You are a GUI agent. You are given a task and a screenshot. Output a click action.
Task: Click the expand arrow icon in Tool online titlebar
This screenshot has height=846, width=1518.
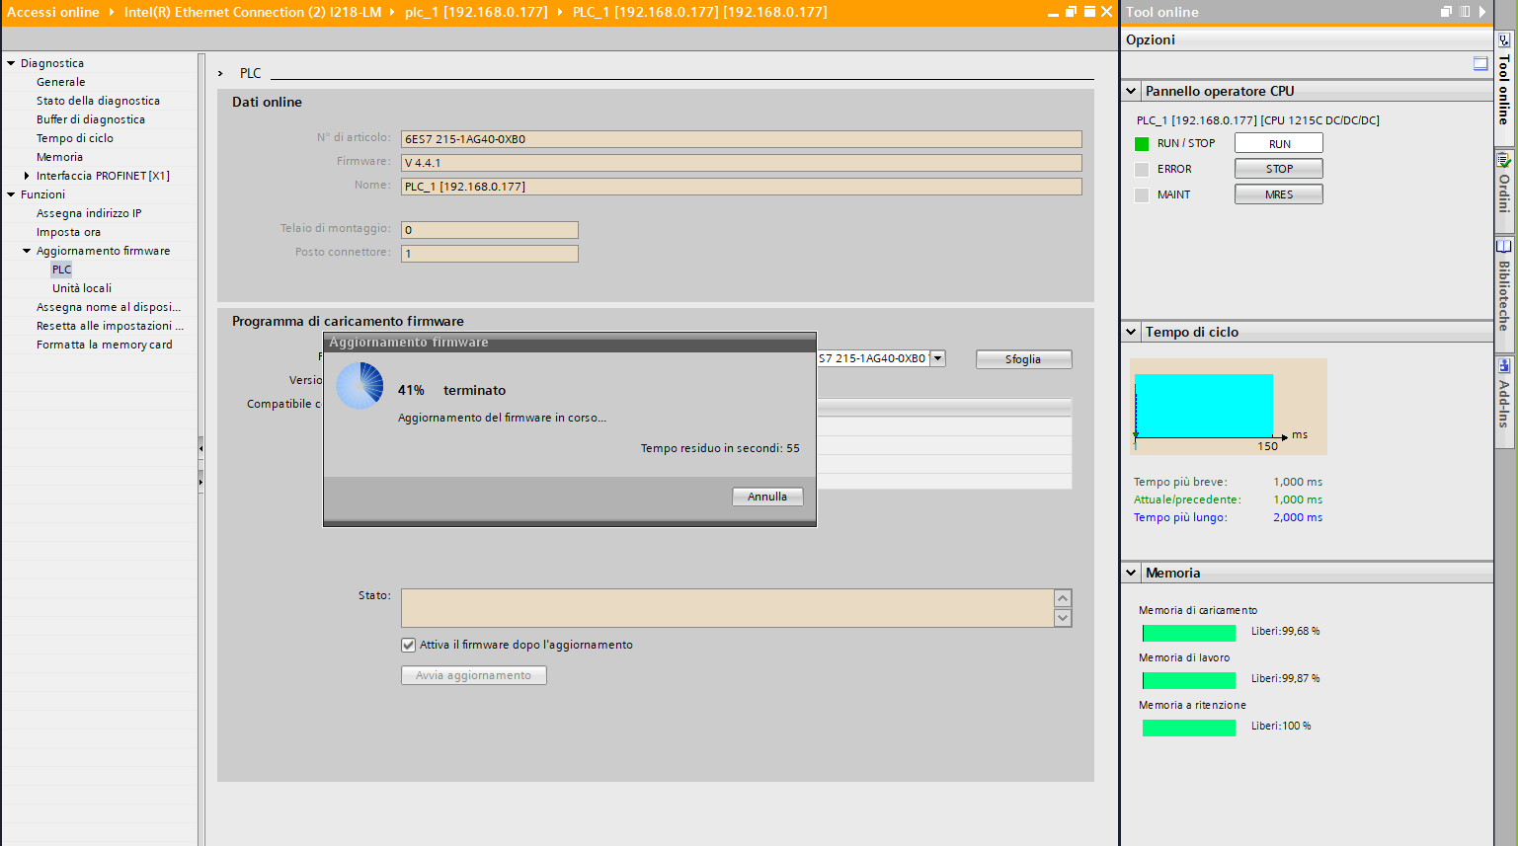[x=1481, y=12]
